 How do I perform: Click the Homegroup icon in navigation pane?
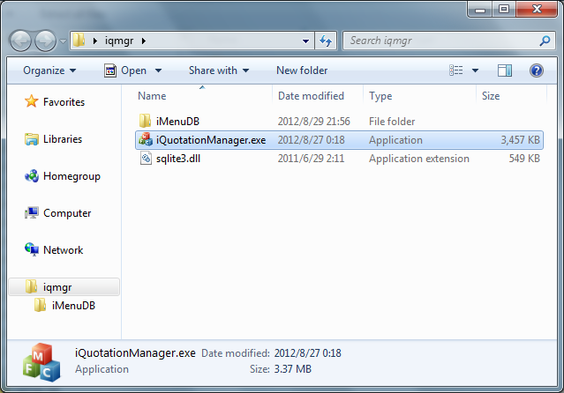click(x=32, y=176)
